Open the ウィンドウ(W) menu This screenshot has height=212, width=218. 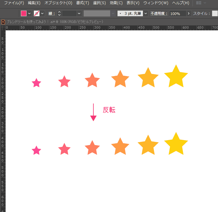[x=156, y=3]
